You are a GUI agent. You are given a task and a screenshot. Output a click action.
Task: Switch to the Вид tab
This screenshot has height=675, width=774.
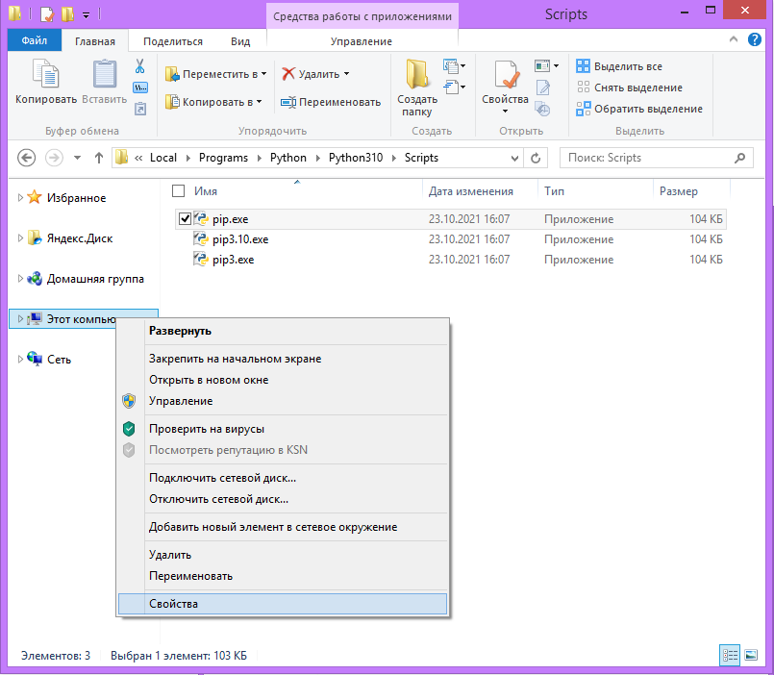(x=240, y=41)
